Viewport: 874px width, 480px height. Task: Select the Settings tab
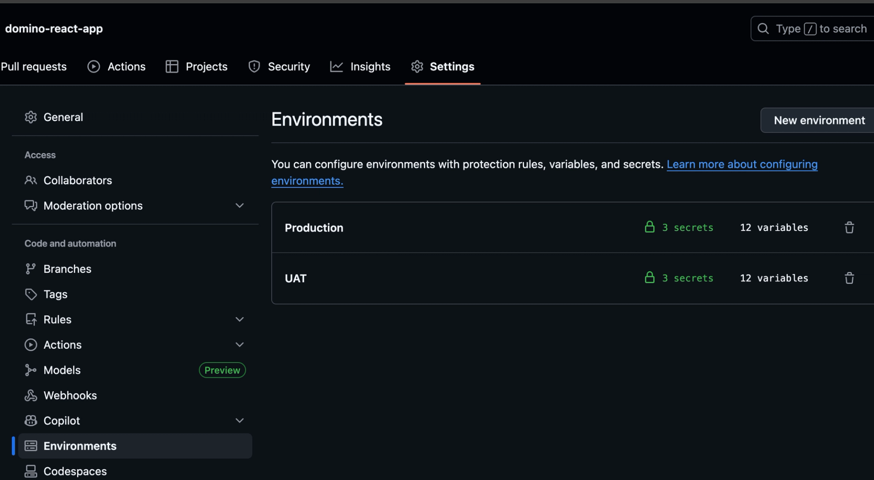click(442, 66)
